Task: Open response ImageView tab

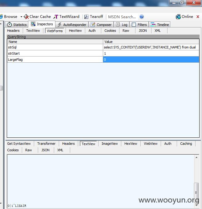Action: click(110, 144)
